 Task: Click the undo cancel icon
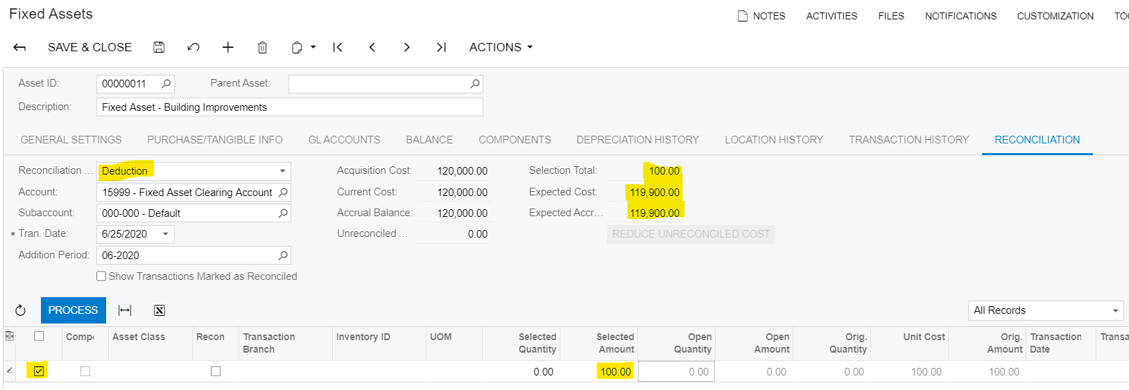(193, 47)
